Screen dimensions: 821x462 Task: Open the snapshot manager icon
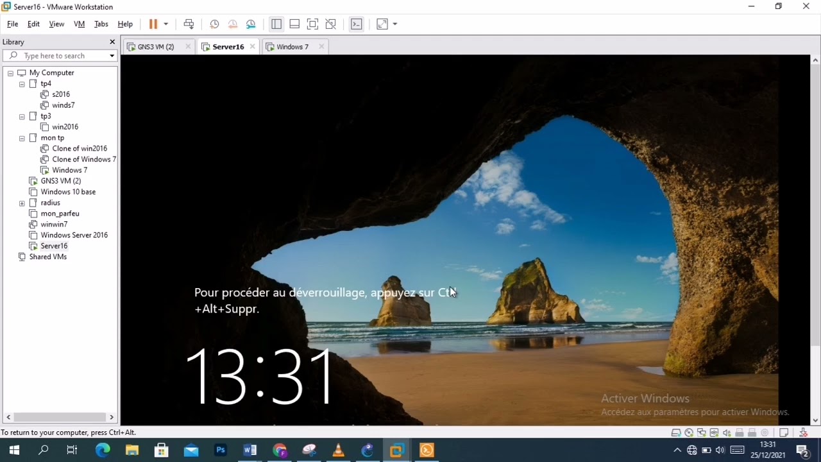[x=251, y=24]
